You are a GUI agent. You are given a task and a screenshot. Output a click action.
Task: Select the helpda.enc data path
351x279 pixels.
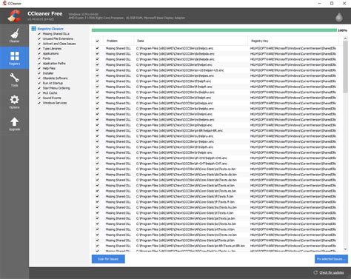tap(175, 54)
